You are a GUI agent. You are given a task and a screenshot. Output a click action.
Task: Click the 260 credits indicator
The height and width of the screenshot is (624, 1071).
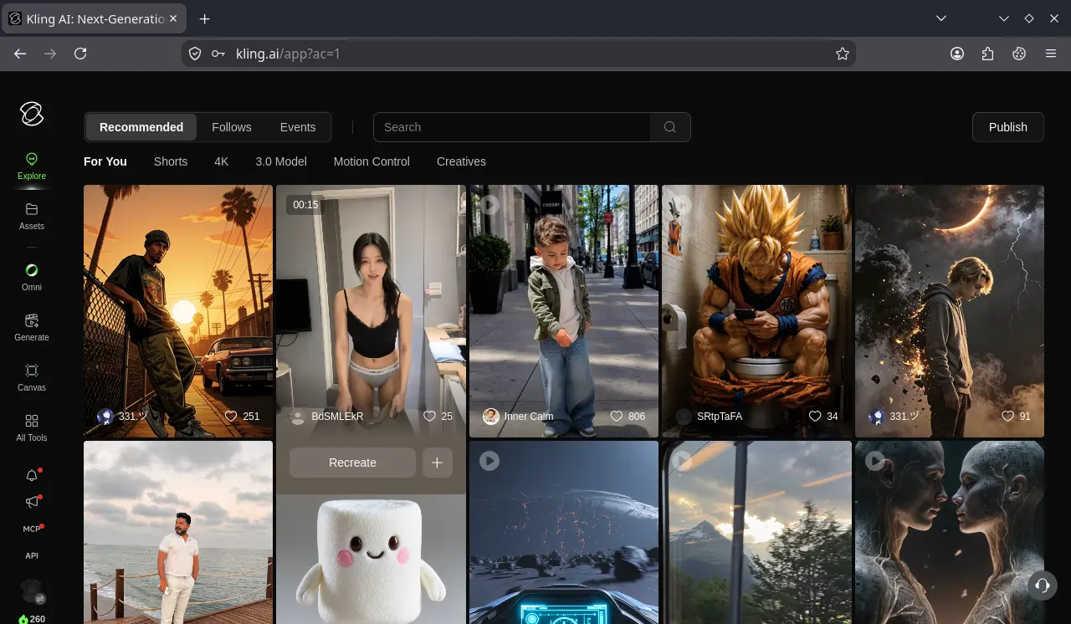32,619
